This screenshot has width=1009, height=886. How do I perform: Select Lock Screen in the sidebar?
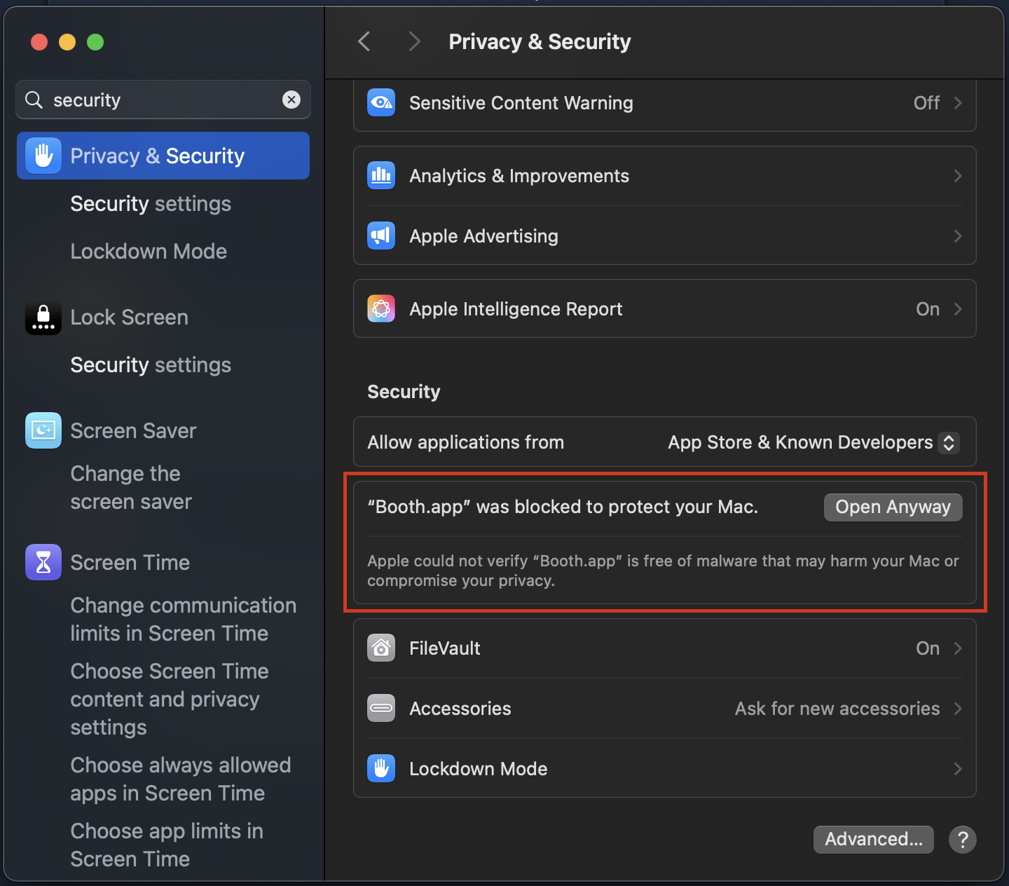click(x=129, y=318)
